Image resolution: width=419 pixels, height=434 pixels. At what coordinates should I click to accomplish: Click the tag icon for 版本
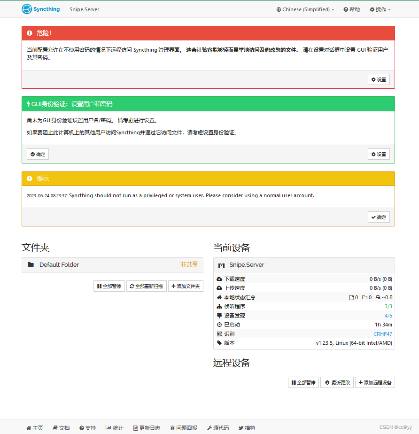tap(219, 343)
